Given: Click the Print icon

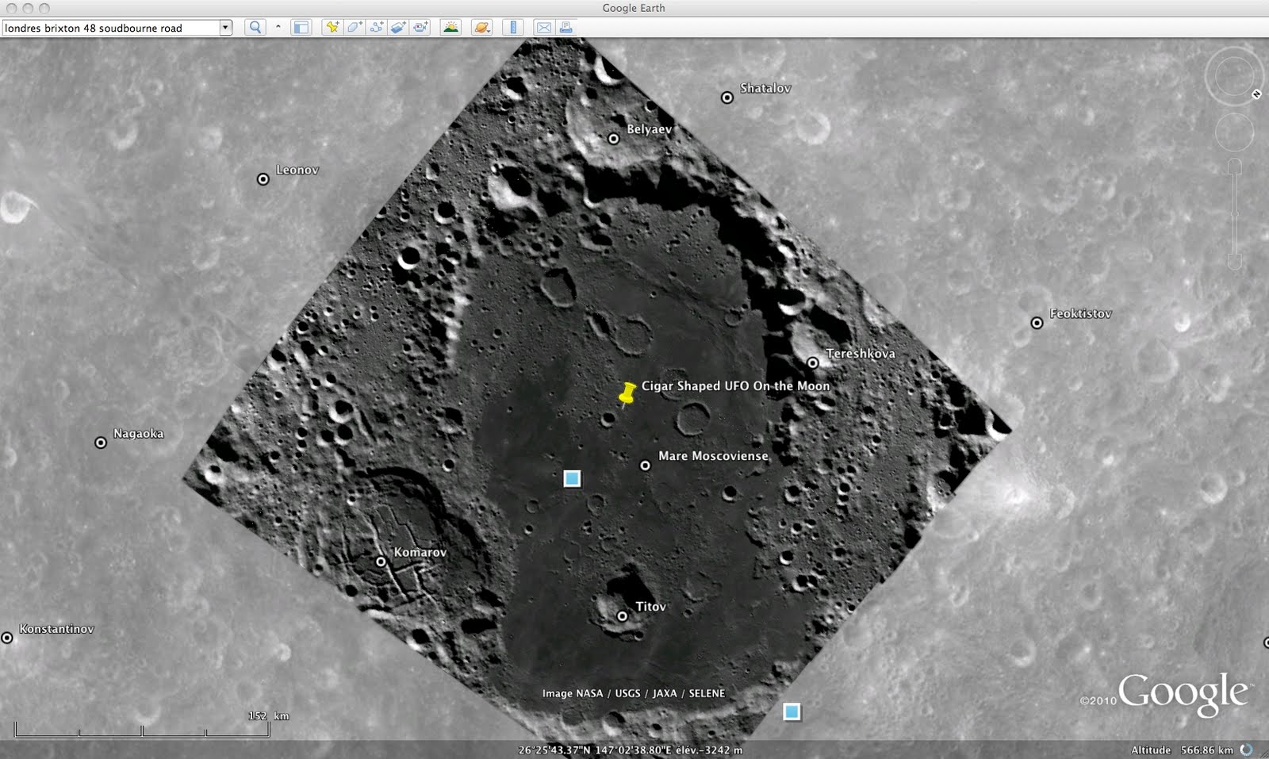Looking at the screenshot, I should click(565, 27).
